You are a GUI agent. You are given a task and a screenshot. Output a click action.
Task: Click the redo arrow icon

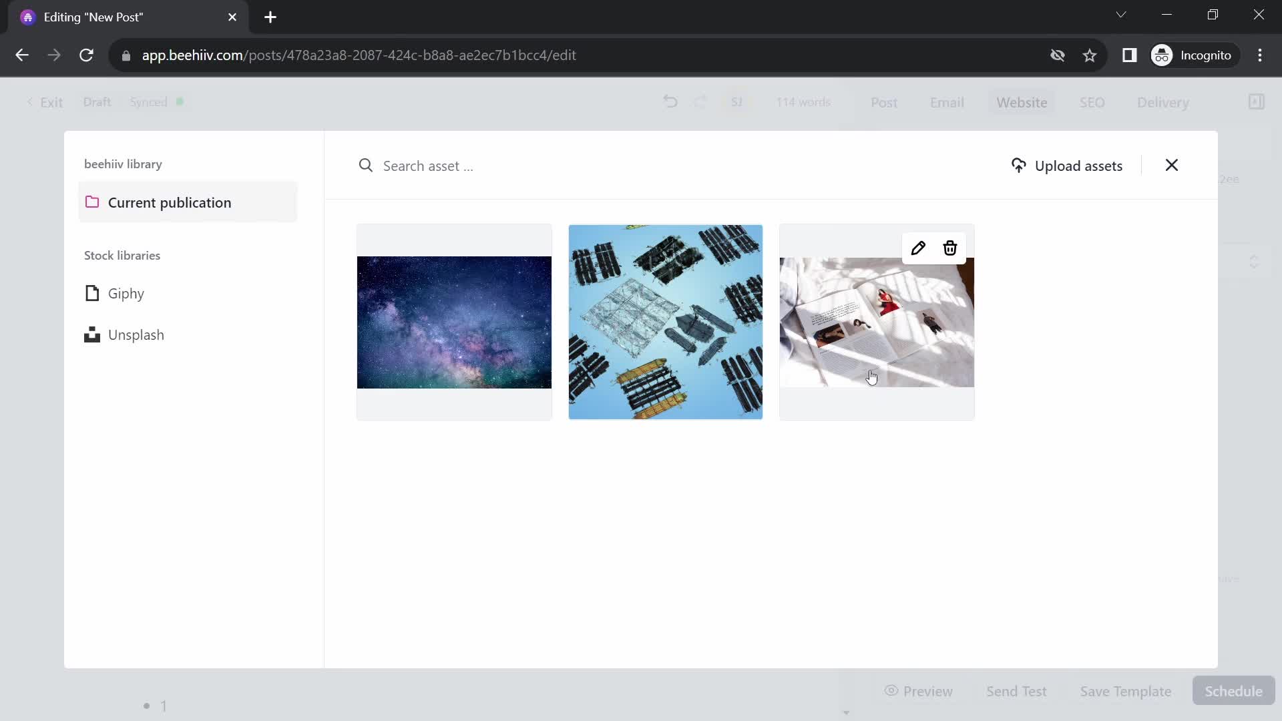tap(700, 102)
